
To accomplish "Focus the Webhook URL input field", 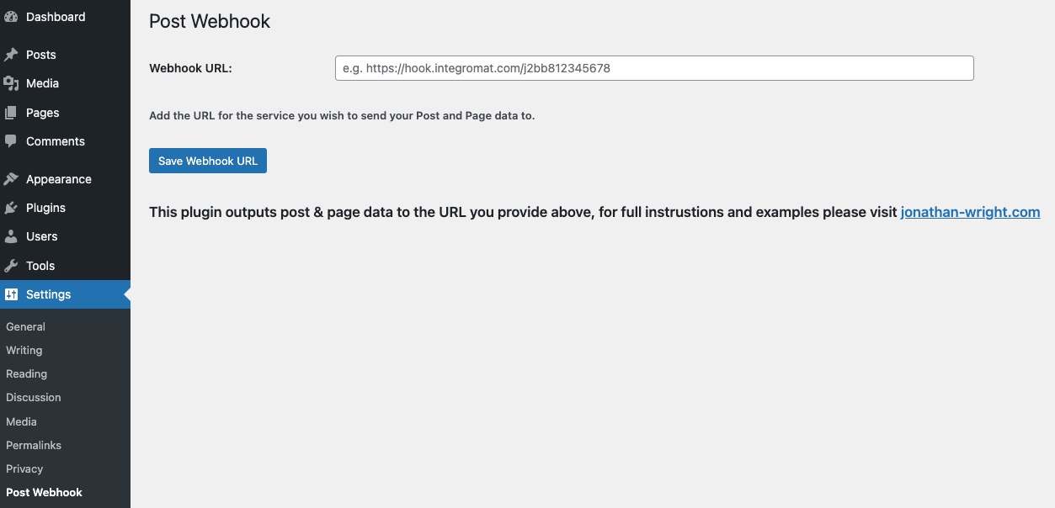I will (x=653, y=68).
